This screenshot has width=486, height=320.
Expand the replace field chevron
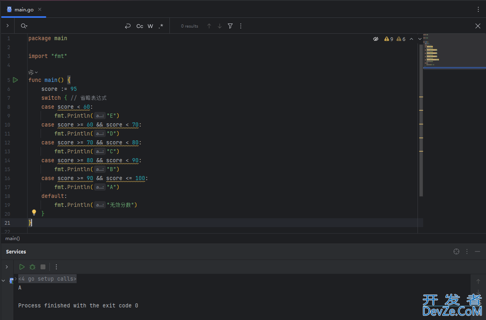tap(7, 26)
